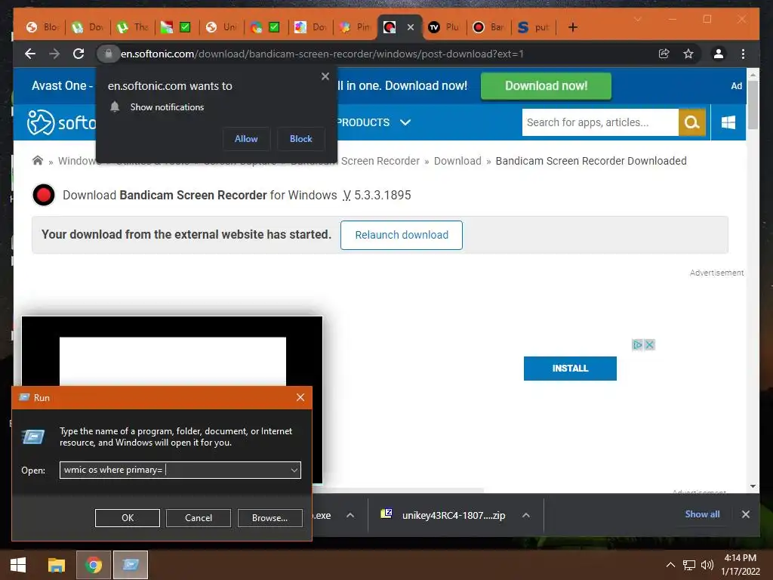This screenshot has height=580, width=773.
Task: Bookmark this page with the star icon
Action: coord(688,54)
